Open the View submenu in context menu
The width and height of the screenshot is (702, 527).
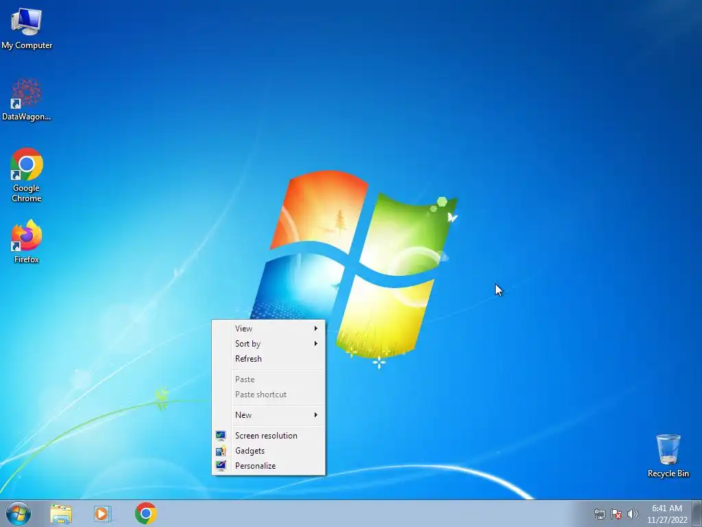pos(268,329)
